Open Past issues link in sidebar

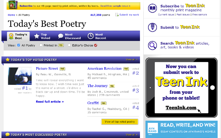[183, 14]
